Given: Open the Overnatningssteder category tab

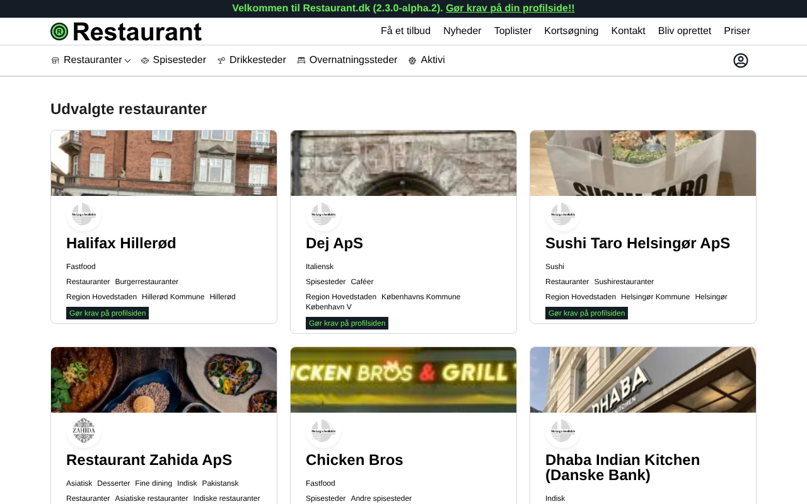Looking at the screenshot, I should [353, 60].
